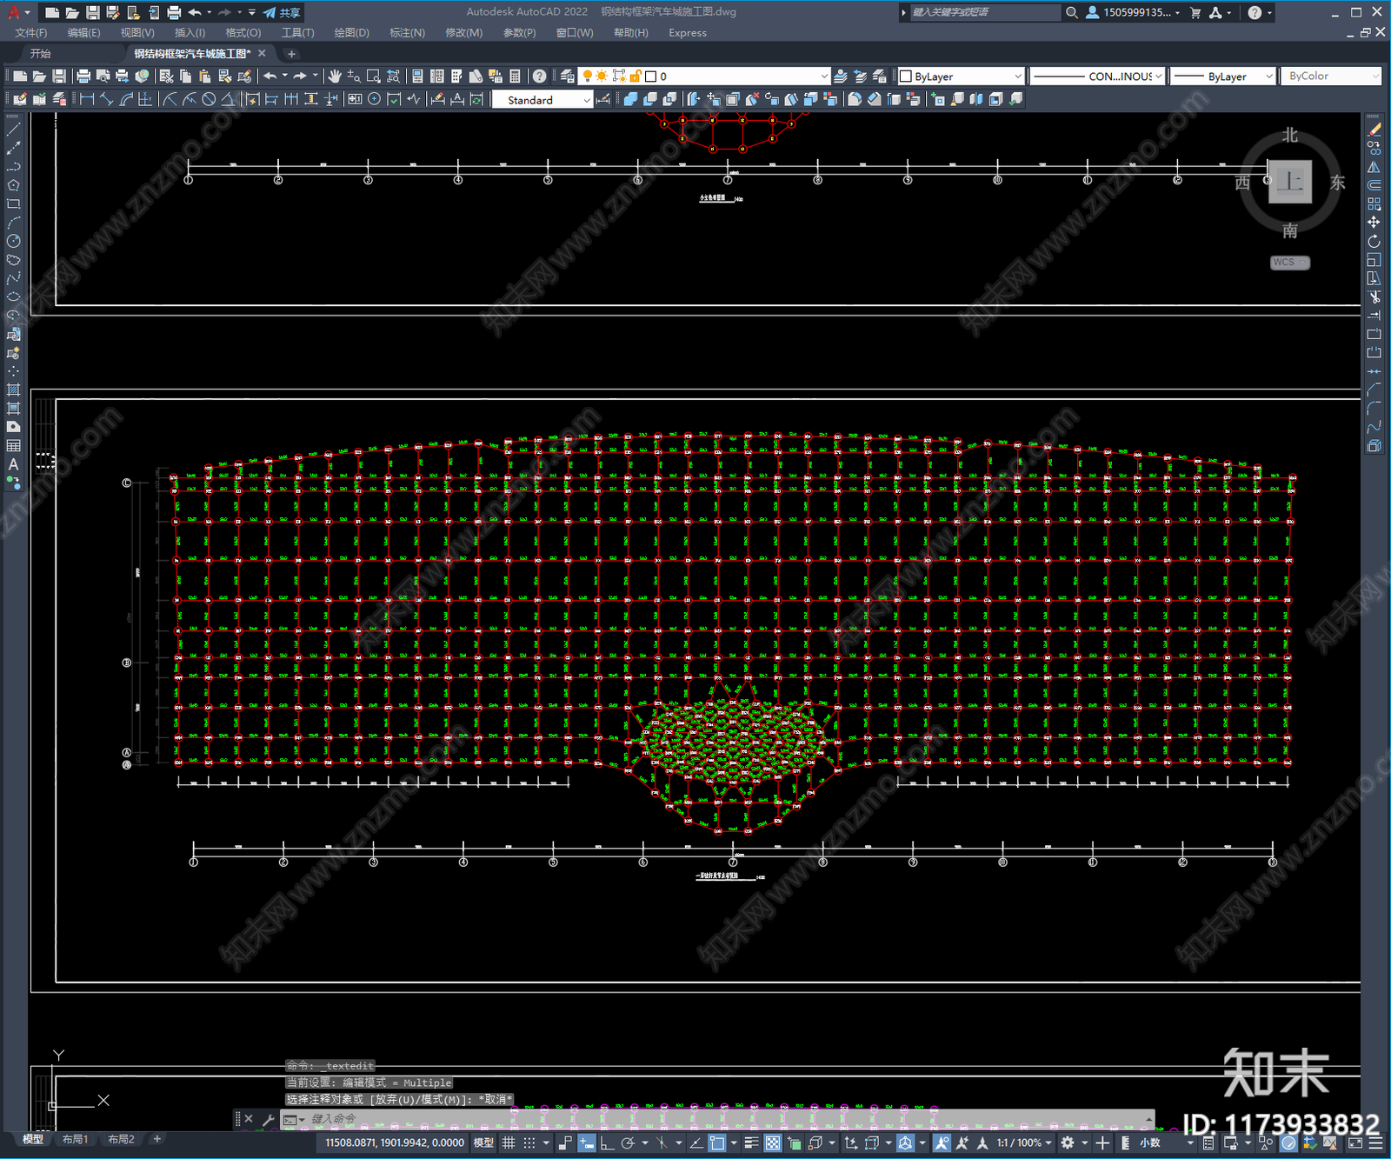Open the ByLayer color dropdown

tap(961, 77)
